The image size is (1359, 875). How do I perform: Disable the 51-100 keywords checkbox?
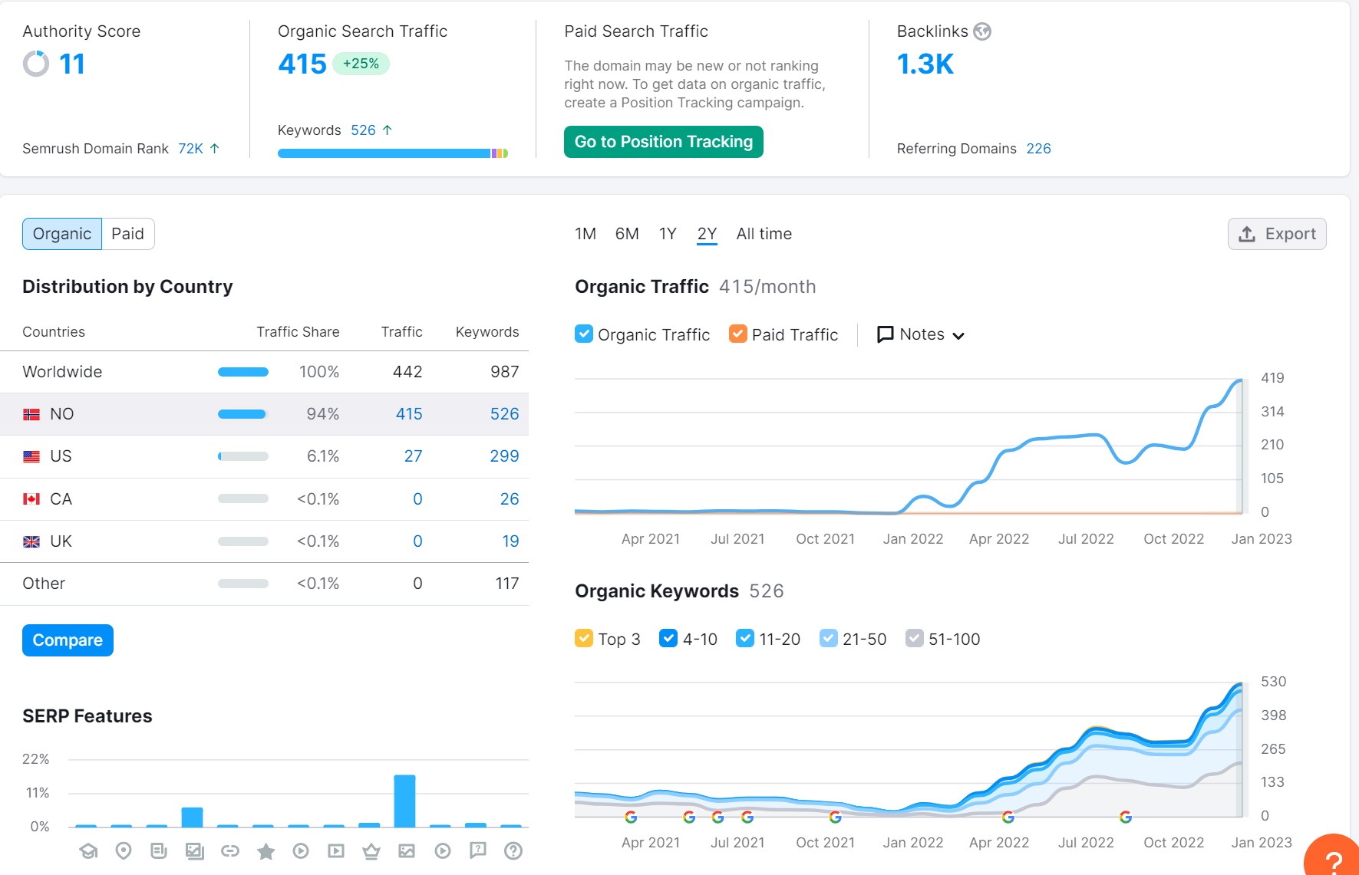(915, 638)
